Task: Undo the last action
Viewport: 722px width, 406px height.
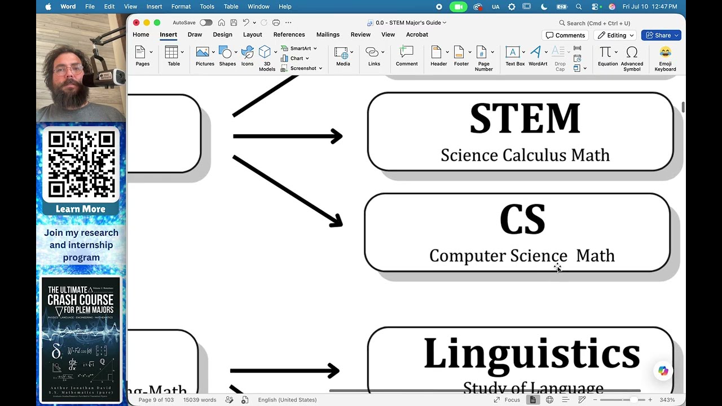Action: tap(246, 23)
